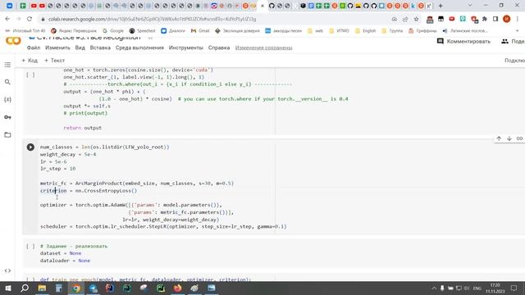Viewport: 525px width, 295px height.
Task: Open the Вид menu
Action: [x=80, y=48]
